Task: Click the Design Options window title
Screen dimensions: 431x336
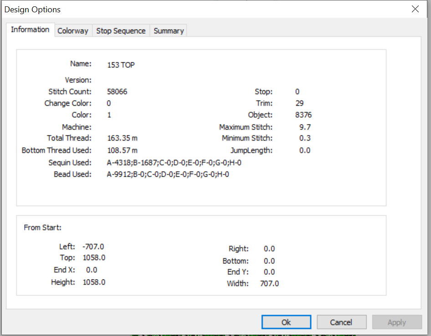Action: 32,10
